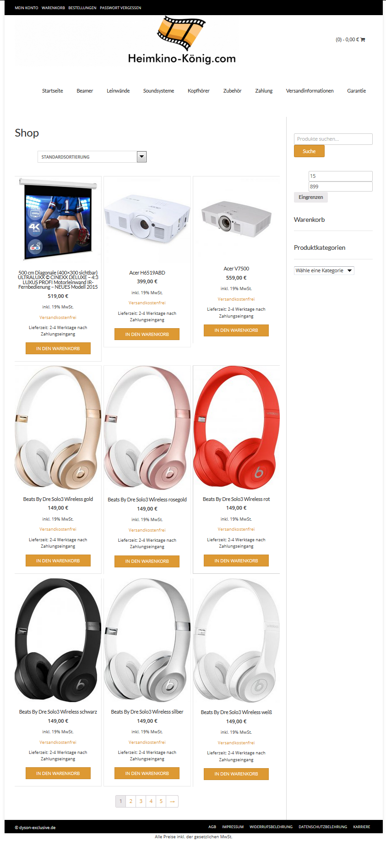The height and width of the screenshot is (841, 386).
Task: Go to page 3 in pagination
Action: [141, 801]
